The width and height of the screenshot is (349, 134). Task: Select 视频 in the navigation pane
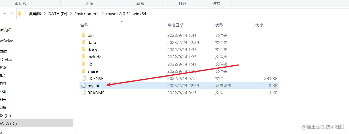[3, 68]
